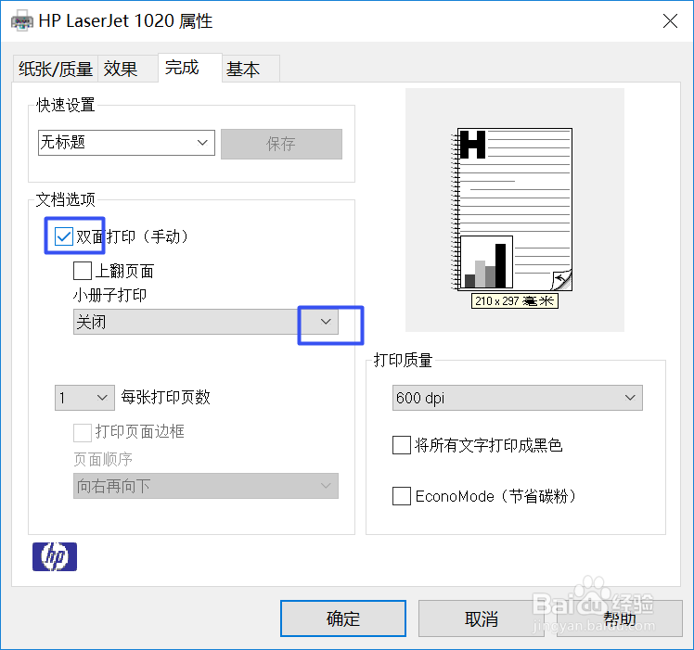This screenshot has height=650, width=694.
Task: Click the 打印质量 group label
Action: [x=403, y=360]
